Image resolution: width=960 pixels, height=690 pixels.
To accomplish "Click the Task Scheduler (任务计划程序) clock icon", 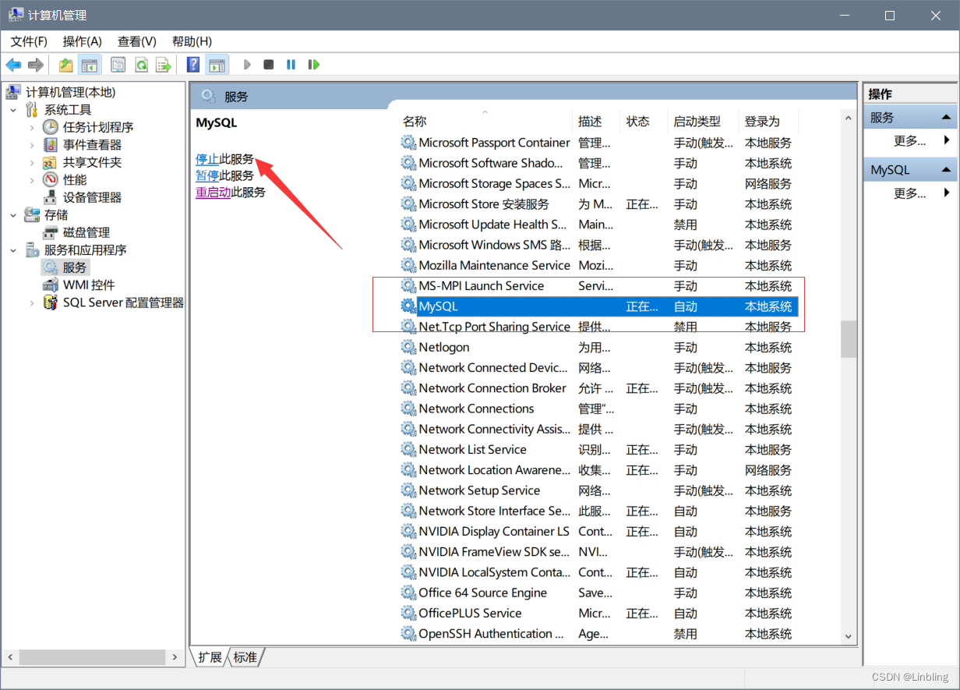I will click(x=51, y=127).
